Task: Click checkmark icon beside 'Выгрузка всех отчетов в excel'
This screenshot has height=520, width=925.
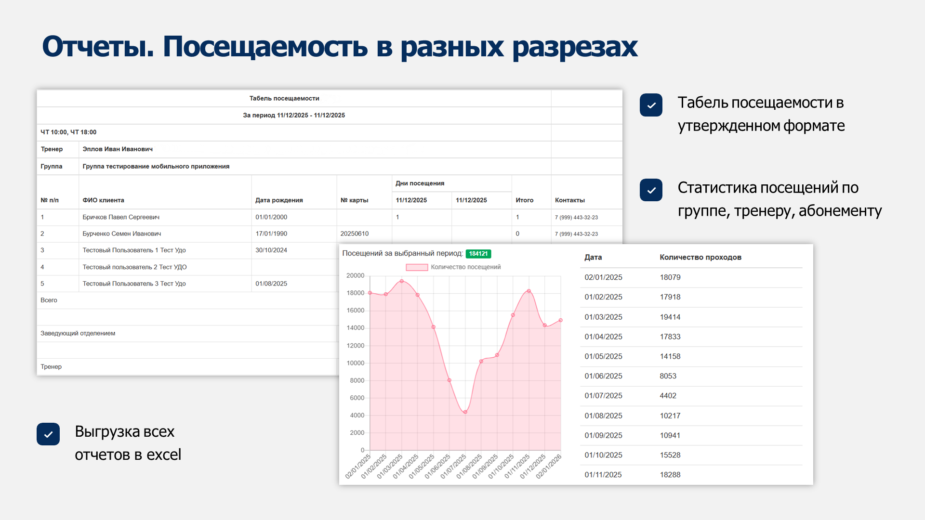Action: click(48, 434)
